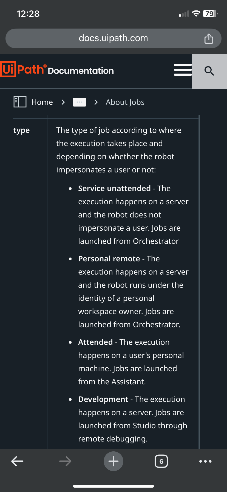Tap the sidebar panel icon in the breadcrumb
Screen dimensions: 227x492
point(20,102)
